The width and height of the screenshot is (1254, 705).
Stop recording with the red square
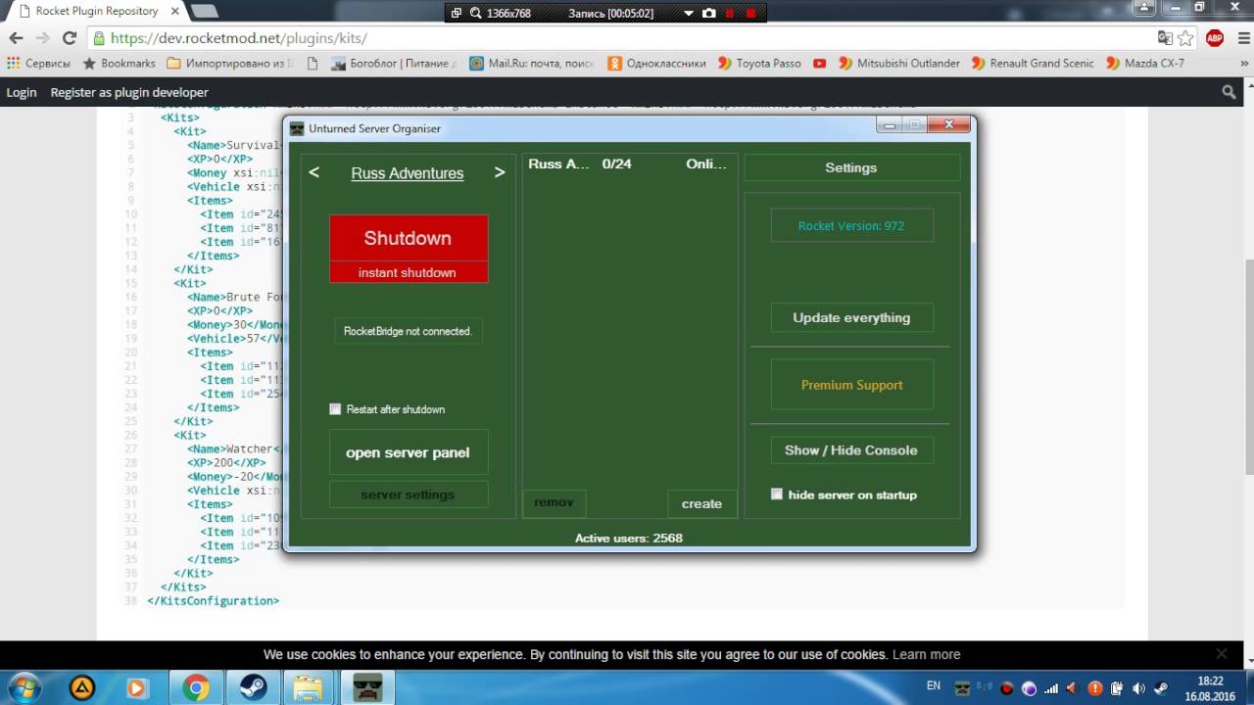[751, 14]
